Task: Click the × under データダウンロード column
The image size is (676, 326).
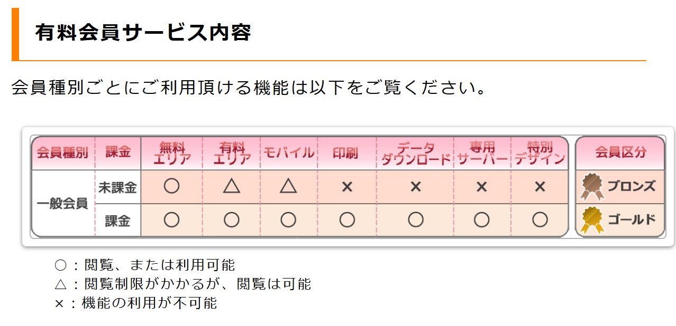Action: point(415,187)
